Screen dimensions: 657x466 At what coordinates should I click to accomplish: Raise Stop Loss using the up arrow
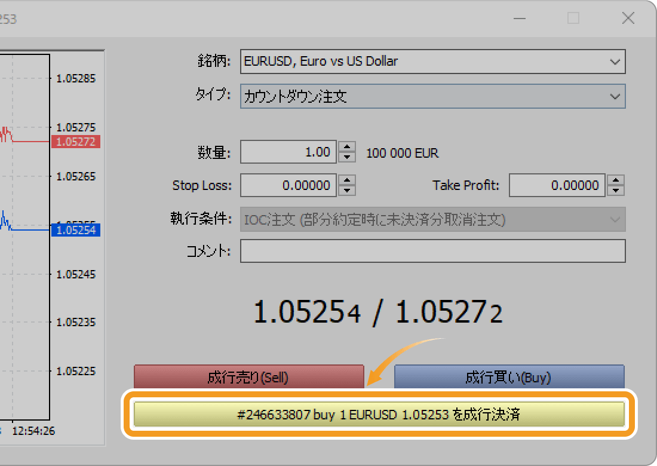point(347,180)
